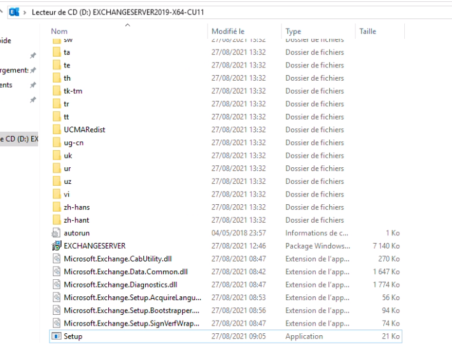The width and height of the screenshot is (452, 346).
Task: Click the Microsoft.Exchange.CabUtility.dll file icon
Action: [57, 259]
